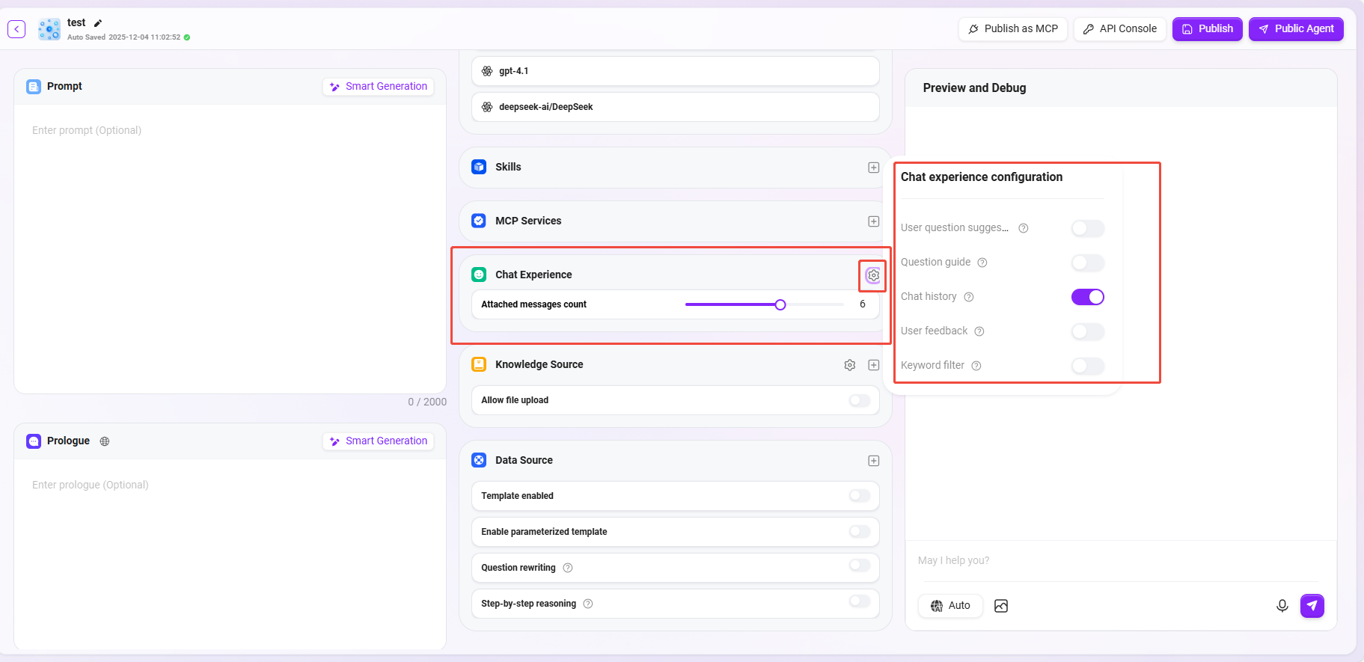Screen dimensions: 1364x662
Task: Open Chat Experience settings gear
Action: tap(873, 275)
